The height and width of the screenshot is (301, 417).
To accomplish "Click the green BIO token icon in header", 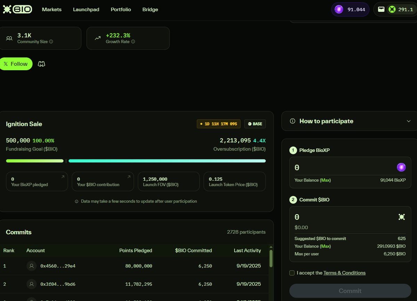I will [392, 9].
